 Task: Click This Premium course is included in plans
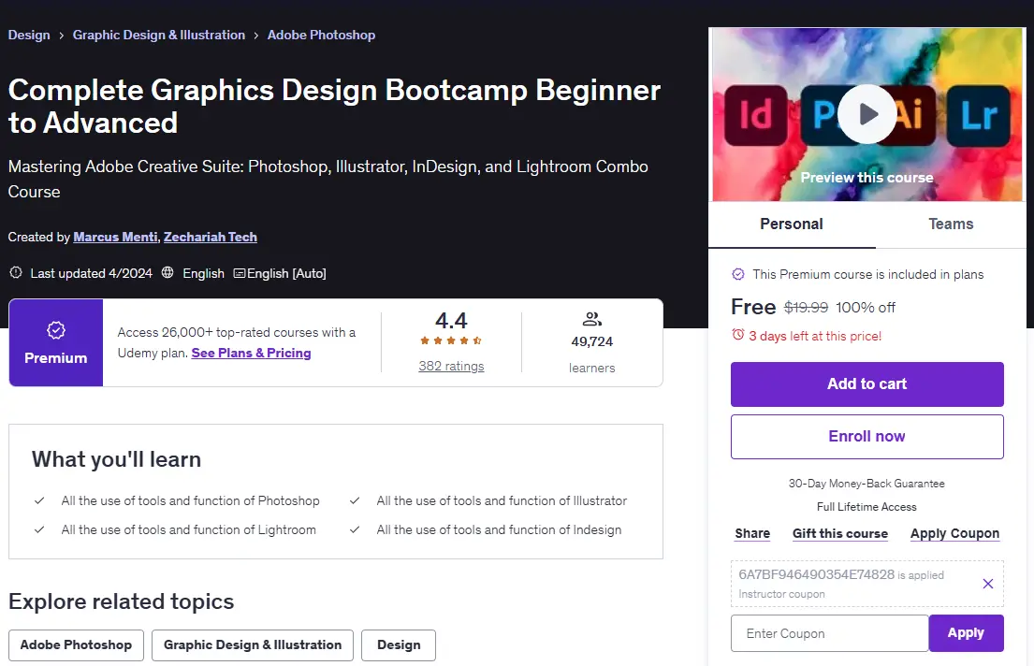[867, 274]
